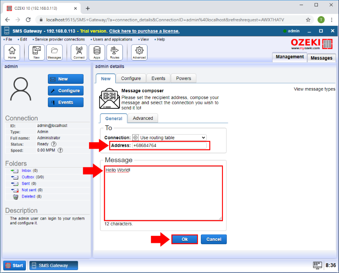The image size is (339, 273).
Task: Open the Inbox folder link
Action: [x=26, y=171]
